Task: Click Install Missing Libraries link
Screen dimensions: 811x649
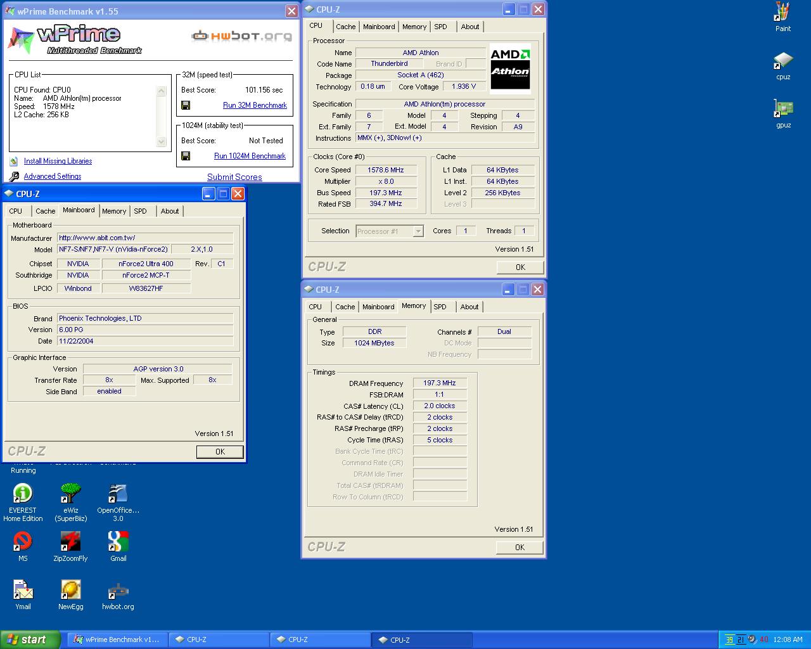Action: point(58,161)
